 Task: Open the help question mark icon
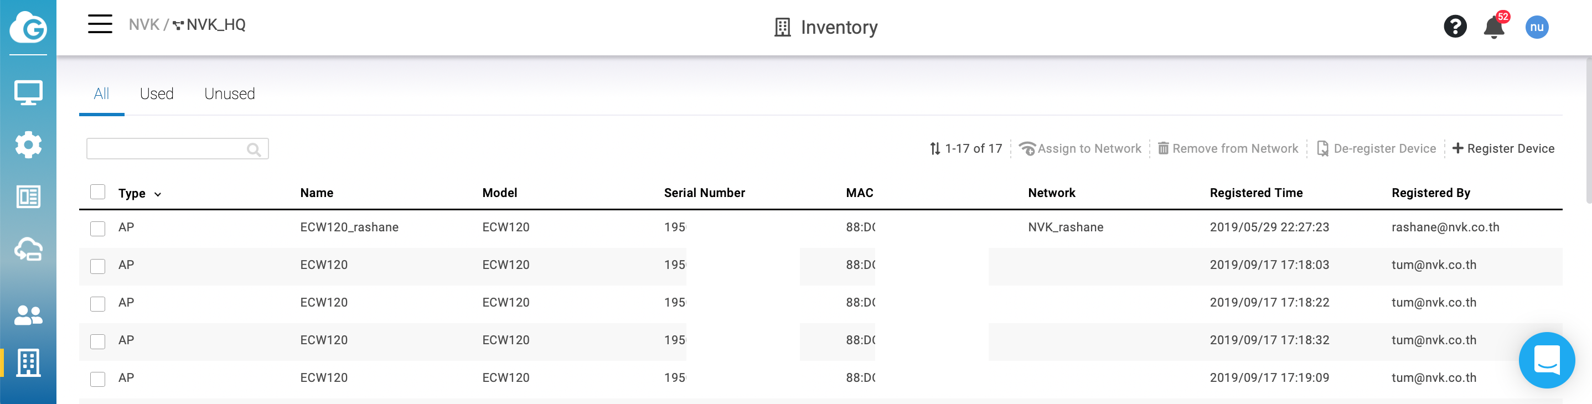(x=1455, y=27)
